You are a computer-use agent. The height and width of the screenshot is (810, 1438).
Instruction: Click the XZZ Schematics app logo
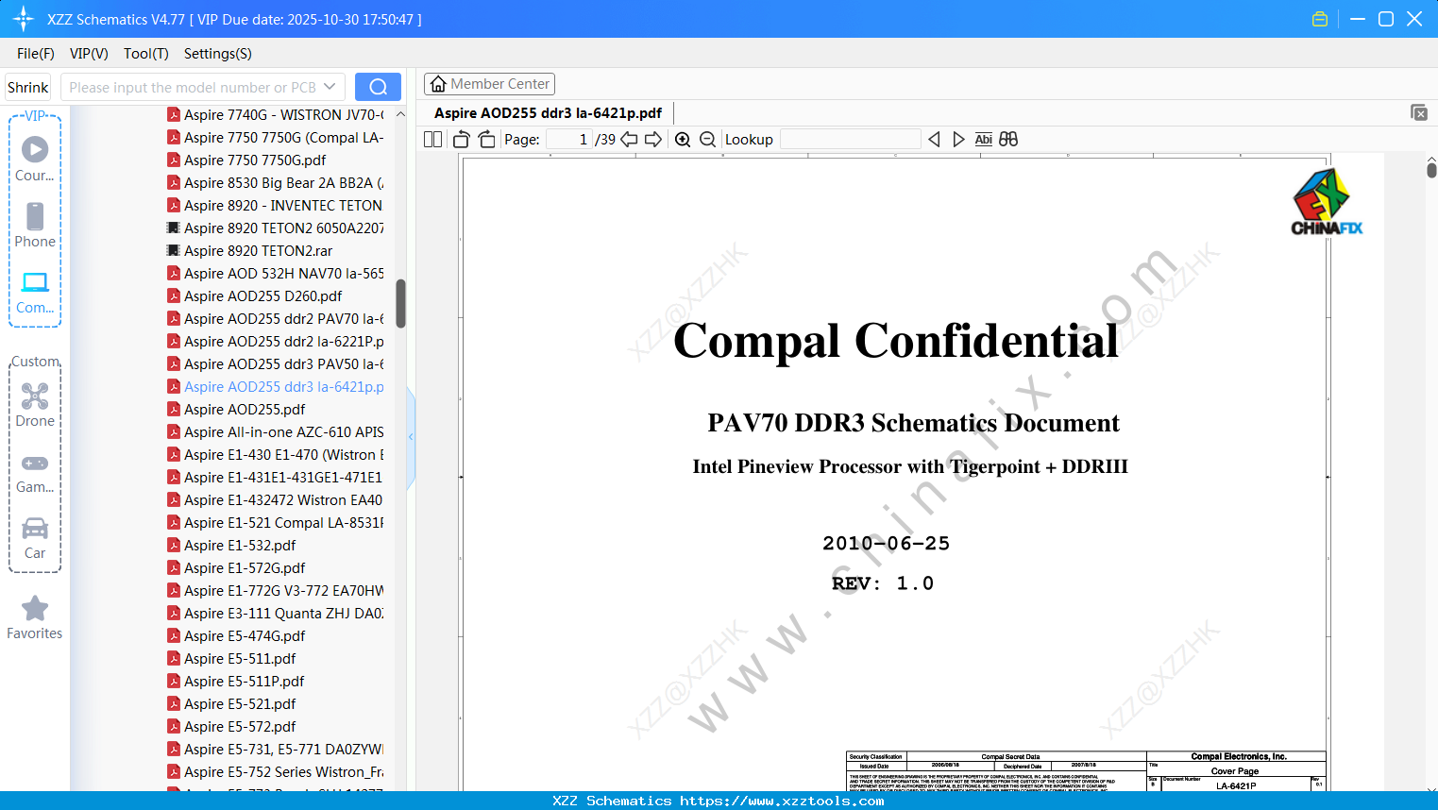pos(24,19)
